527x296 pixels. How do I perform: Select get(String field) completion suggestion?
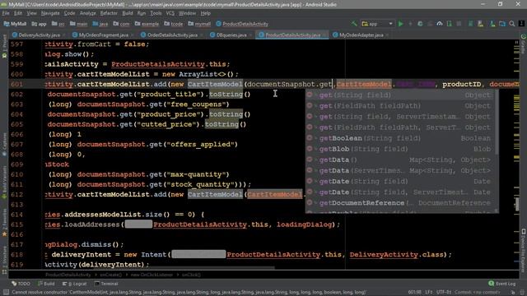point(399,95)
